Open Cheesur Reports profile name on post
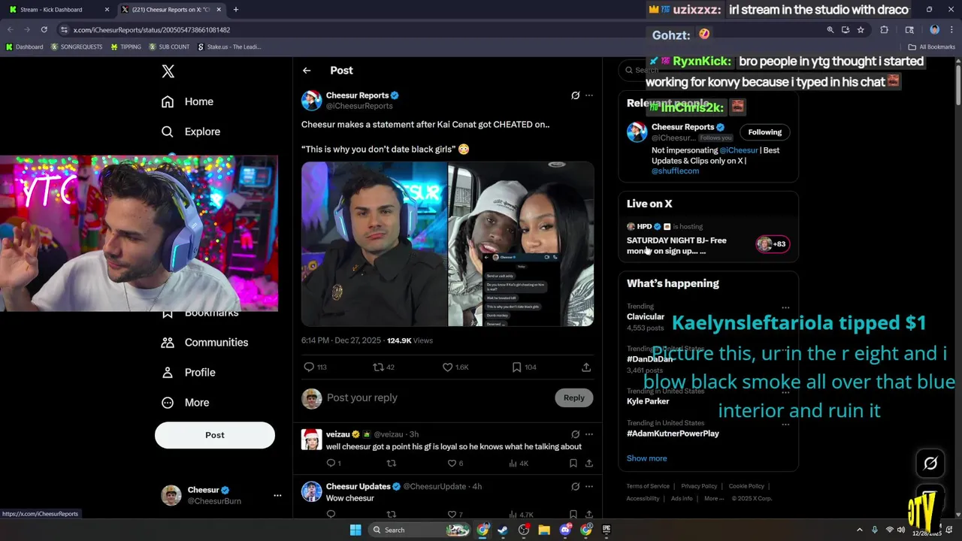Screen dimensions: 962x541 357,95
